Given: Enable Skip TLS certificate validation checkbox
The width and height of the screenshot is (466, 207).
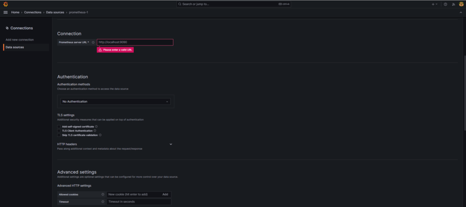Looking at the screenshot, I should tap(59, 135).
